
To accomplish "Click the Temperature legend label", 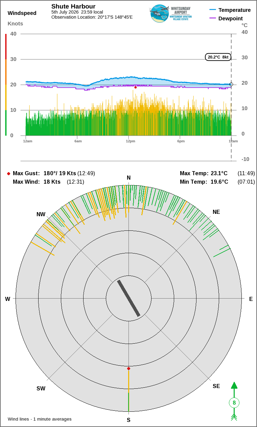I will tap(235, 10).
